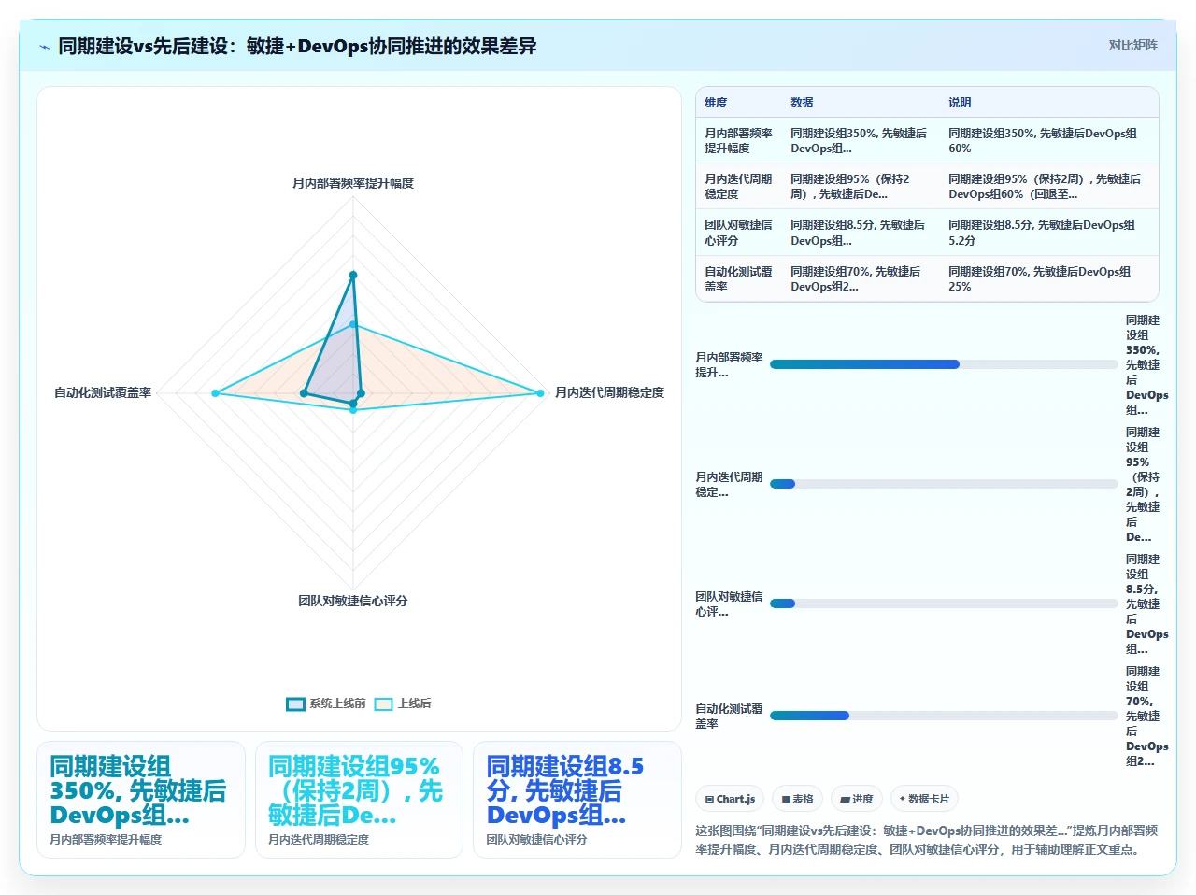Click the icon inside the Chart.js chip
This screenshot has width=1196, height=895.
tap(709, 799)
